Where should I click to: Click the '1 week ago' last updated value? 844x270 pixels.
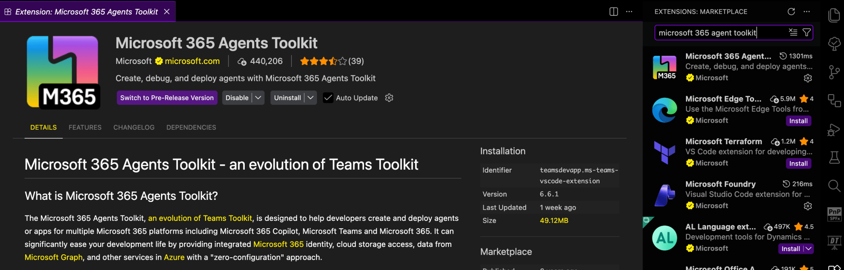coord(558,208)
